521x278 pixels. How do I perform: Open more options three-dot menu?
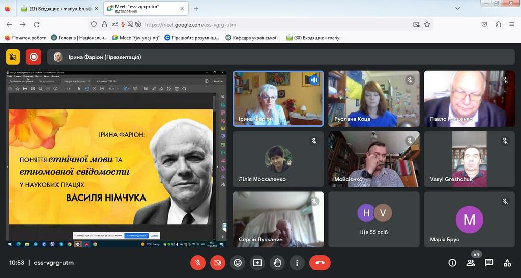point(297,263)
